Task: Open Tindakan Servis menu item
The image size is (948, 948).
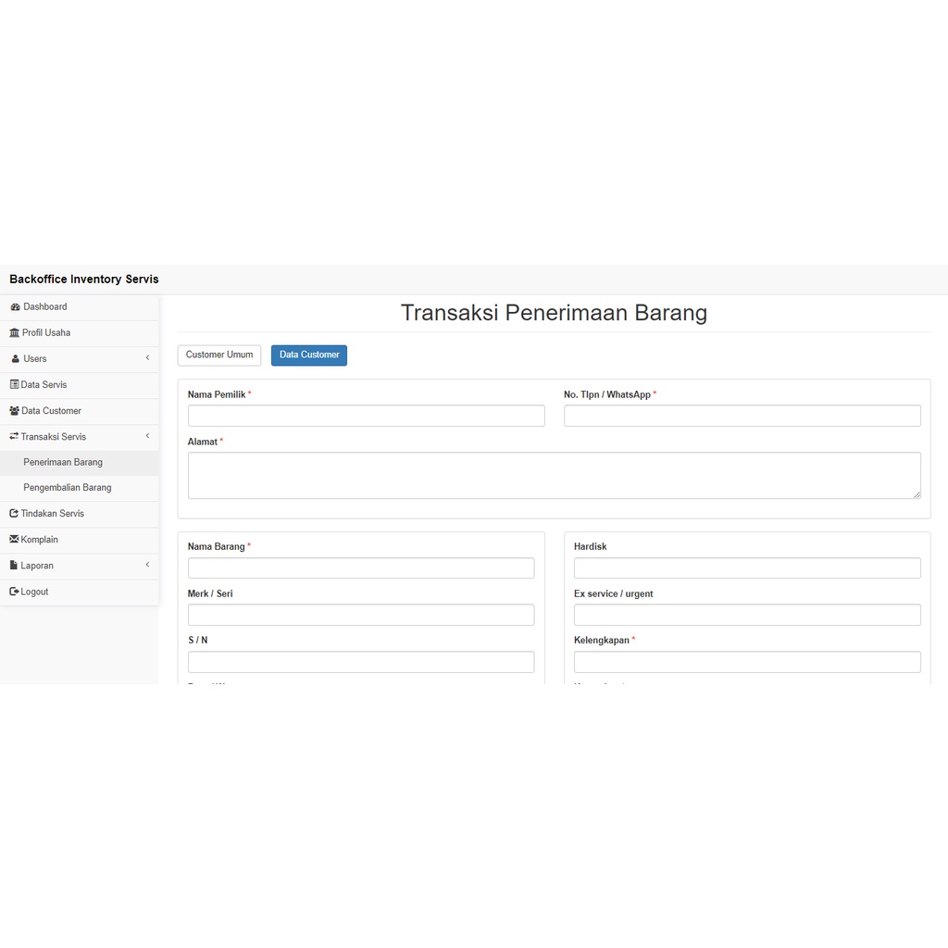Action: tap(80, 513)
